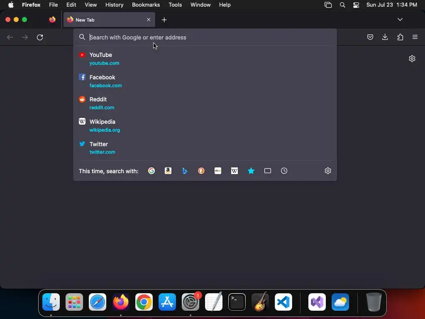The image size is (425, 319).
Task: Open the Downloads panel
Action: pyautogui.click(x=385, y=37)
